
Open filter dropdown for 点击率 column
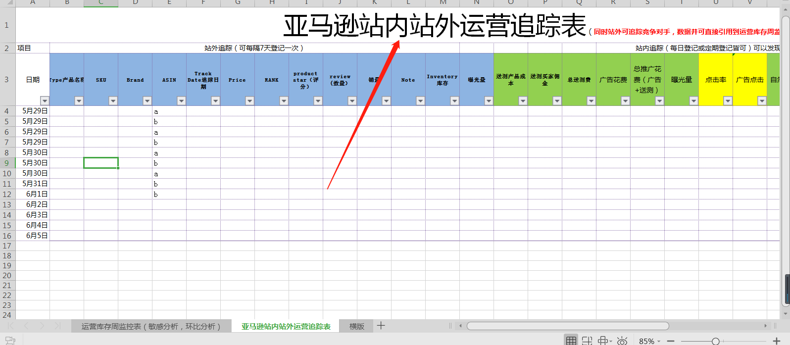tap(728, 101)
